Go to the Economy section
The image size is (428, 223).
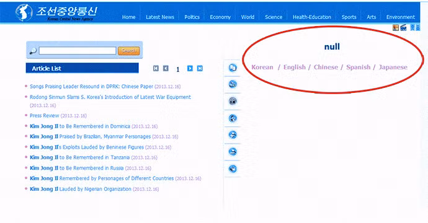pos(220,17)
